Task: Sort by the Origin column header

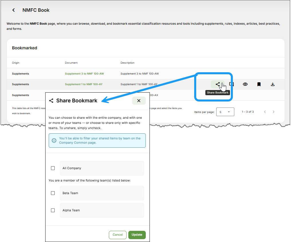Action: (x=16, y=63)
